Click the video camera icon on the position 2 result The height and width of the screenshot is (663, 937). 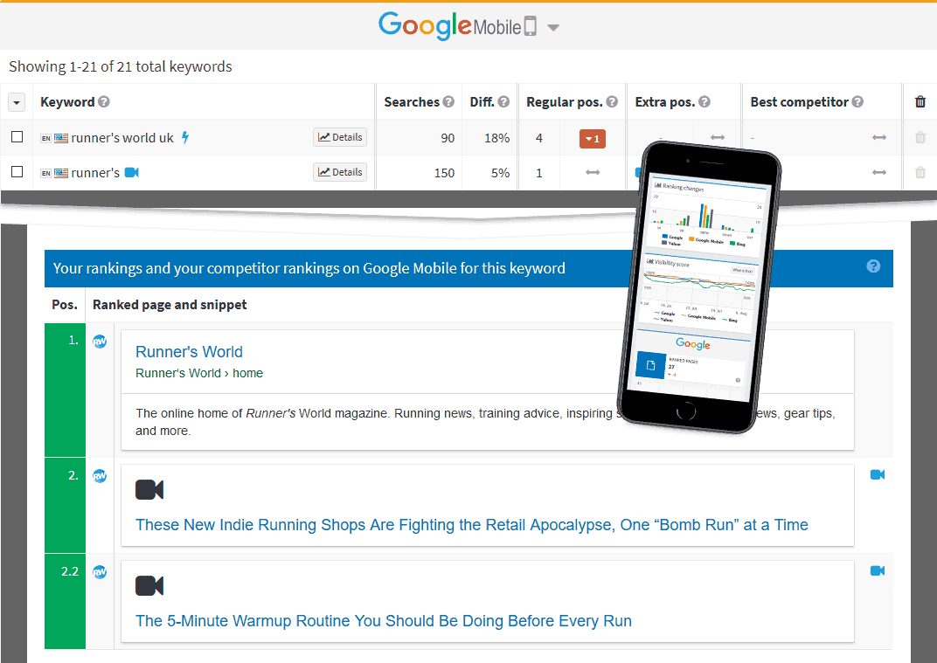tap(149, 489)
